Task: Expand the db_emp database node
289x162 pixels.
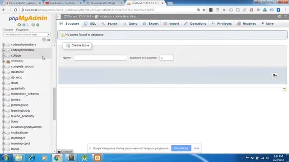Action: 4,78
